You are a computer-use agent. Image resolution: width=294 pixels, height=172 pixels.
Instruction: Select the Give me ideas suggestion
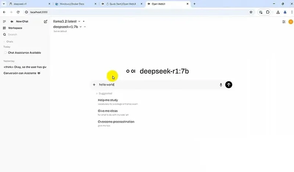(x=113, y=112)
